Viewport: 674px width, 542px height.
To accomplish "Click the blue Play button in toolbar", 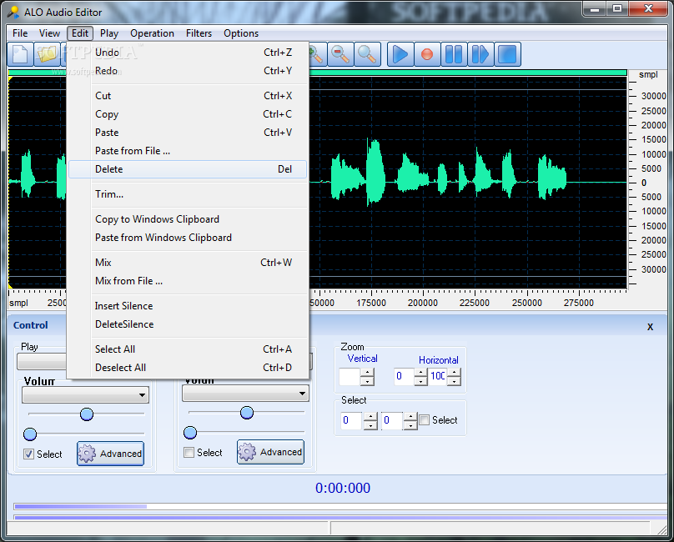I will coord(400,54).
